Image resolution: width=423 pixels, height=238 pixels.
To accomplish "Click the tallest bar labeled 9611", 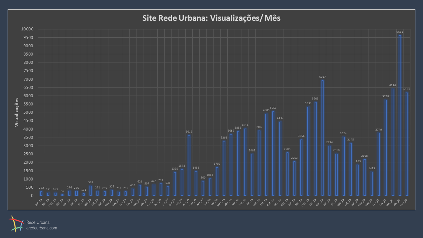I will (400, 116).
